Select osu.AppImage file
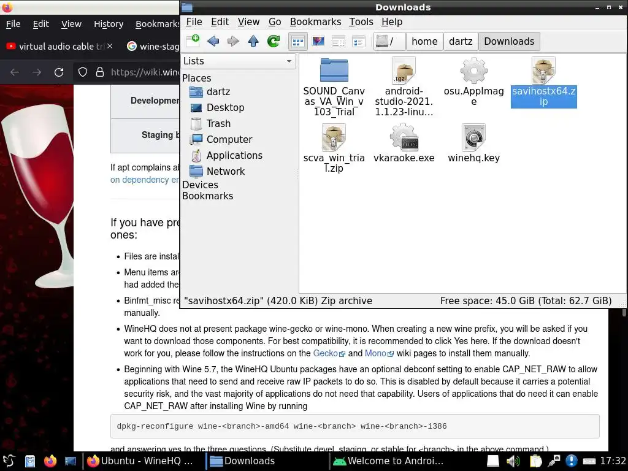 (474, 82)
